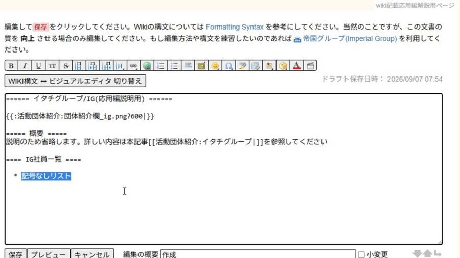This screenshot has height=258, width=460.
Task: Shrink the edit window with down arrow
Action: coord(417,253)
